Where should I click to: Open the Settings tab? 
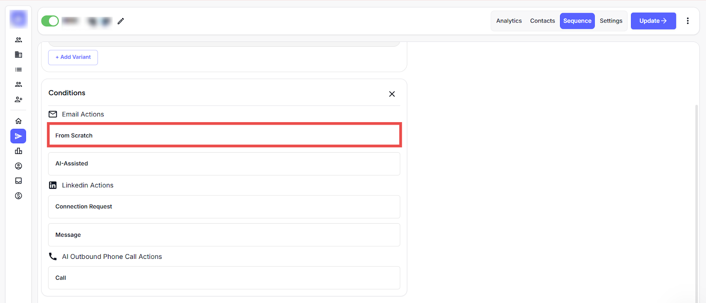(611, 21)
